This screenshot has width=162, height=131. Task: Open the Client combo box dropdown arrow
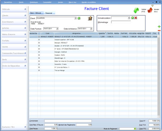tap(75, 18)
